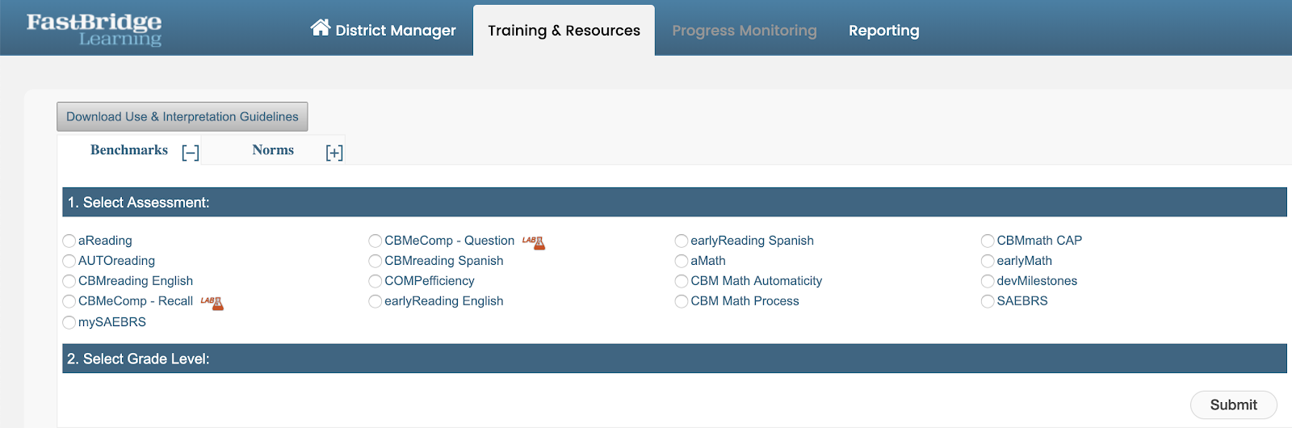Click the LAB flask icon next to CBMeComp - Recall
Viewport: 1292px width, 428px height.
(x=212, y=303)
